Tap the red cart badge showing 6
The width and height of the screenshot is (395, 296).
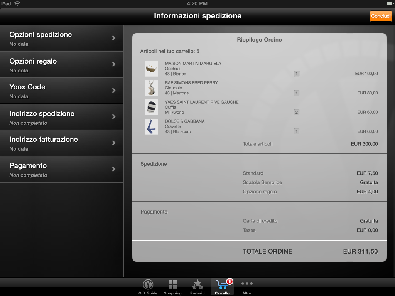pyautogui.click(x=230, y=281)
